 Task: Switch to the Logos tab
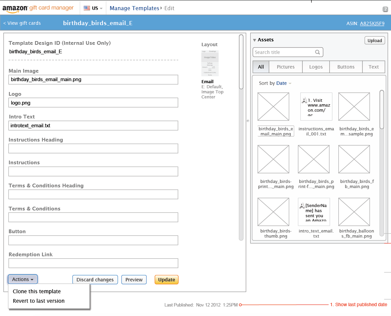[316, 67]
